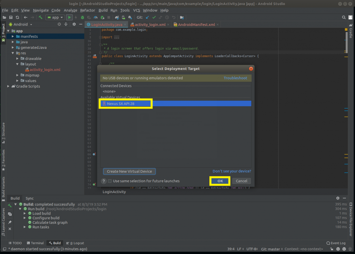Open the Event Log button
Screen dimensions: 355x254
(336, 243)
